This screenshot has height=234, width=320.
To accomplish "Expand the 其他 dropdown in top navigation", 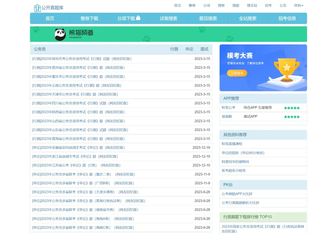I will tap(298, 6).
